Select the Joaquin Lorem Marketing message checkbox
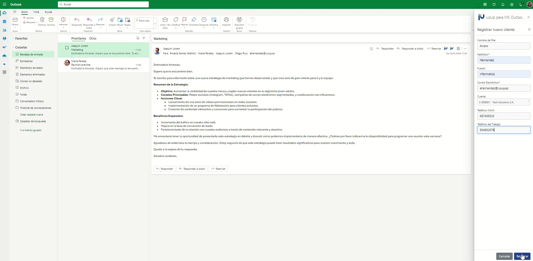The height and width of the screenshot is (261, 533). [x=67, y=48]
